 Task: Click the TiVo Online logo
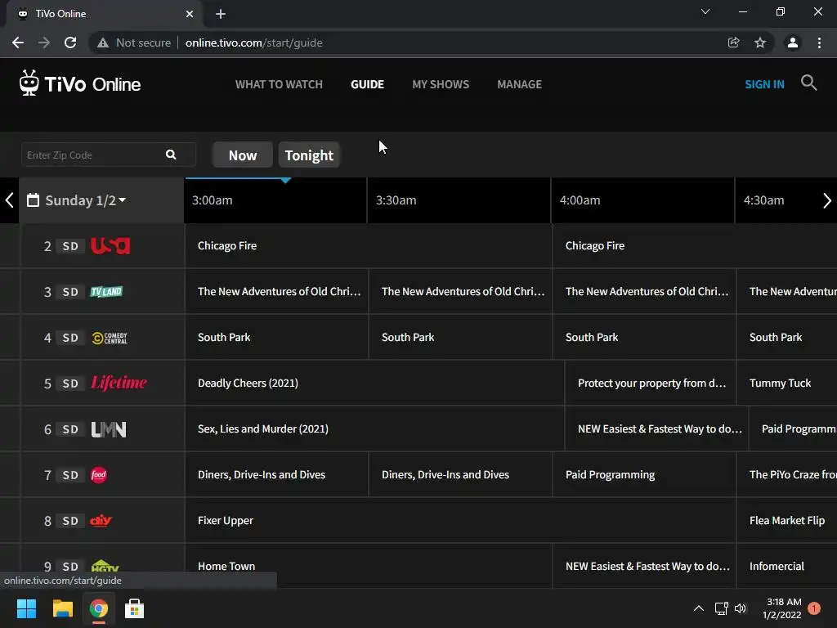click(x=80, y=83)
